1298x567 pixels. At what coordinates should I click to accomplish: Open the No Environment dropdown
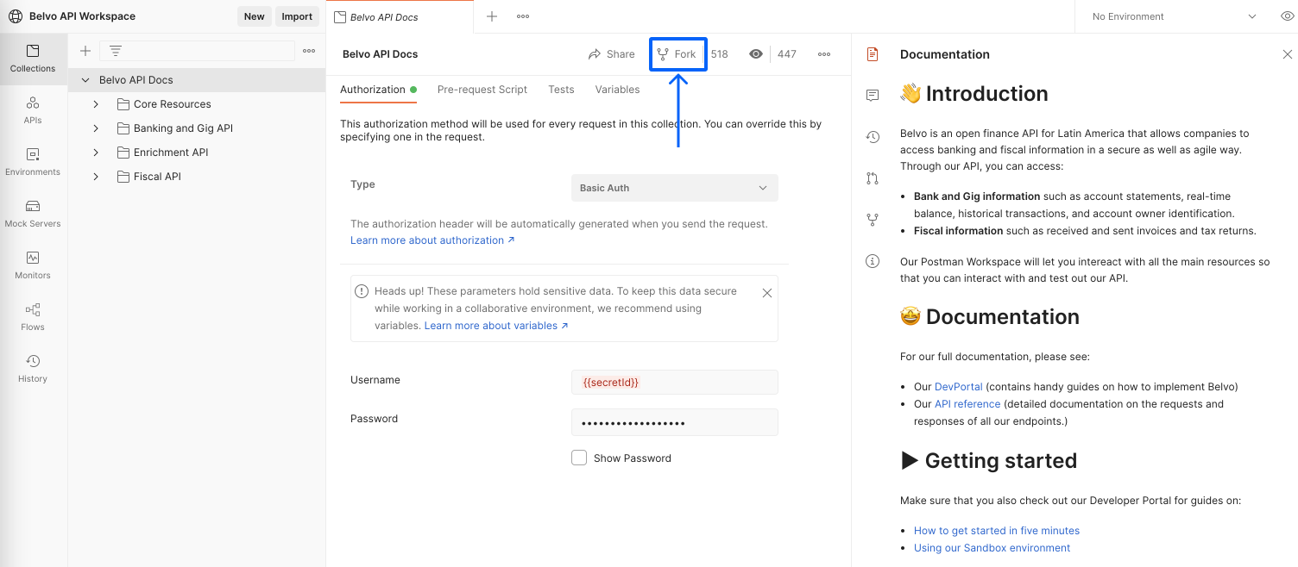pos(1174,16)
